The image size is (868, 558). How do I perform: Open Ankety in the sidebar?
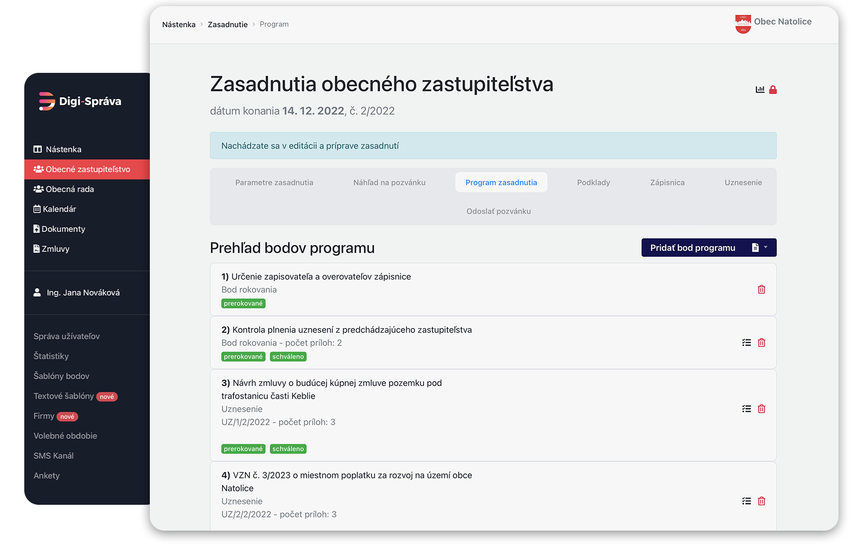[47, 476]
